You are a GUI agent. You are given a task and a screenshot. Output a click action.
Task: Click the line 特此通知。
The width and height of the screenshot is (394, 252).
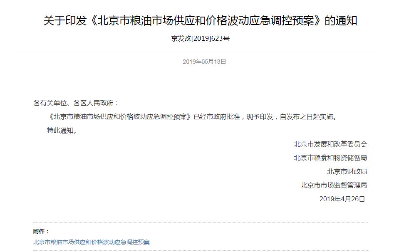pos(62,131)
